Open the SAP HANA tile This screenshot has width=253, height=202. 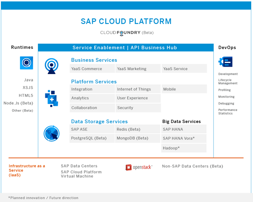[x=184, y=129]
